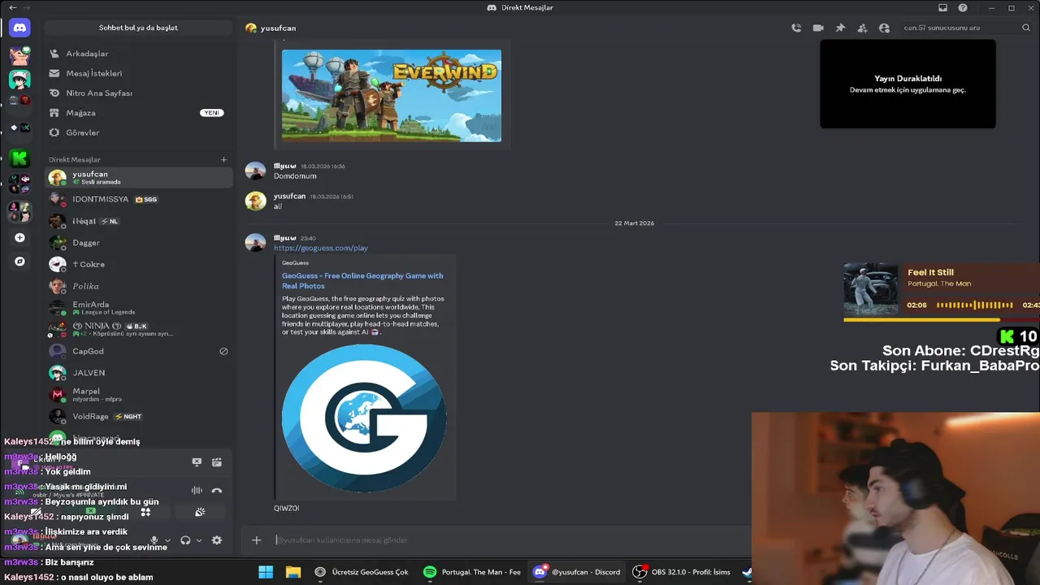Open the attachment plus button in message box
The width and height of the screenshot is (1040, 585).
click(256, 539)
